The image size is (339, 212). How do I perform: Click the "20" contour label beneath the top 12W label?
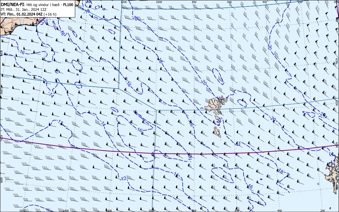click(135, 19)
